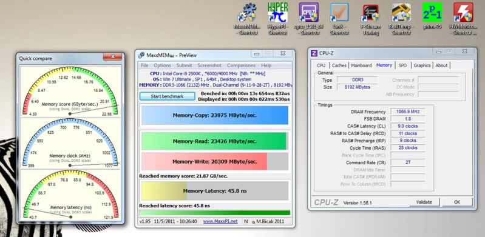Click the tRCD 11 clocks value field
This screenshot has height=237, width=485.
(x=408, y=133)
